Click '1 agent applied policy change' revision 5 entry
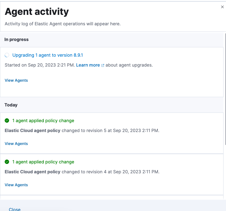This screenshot has width=226, height=211. point(43,120)
